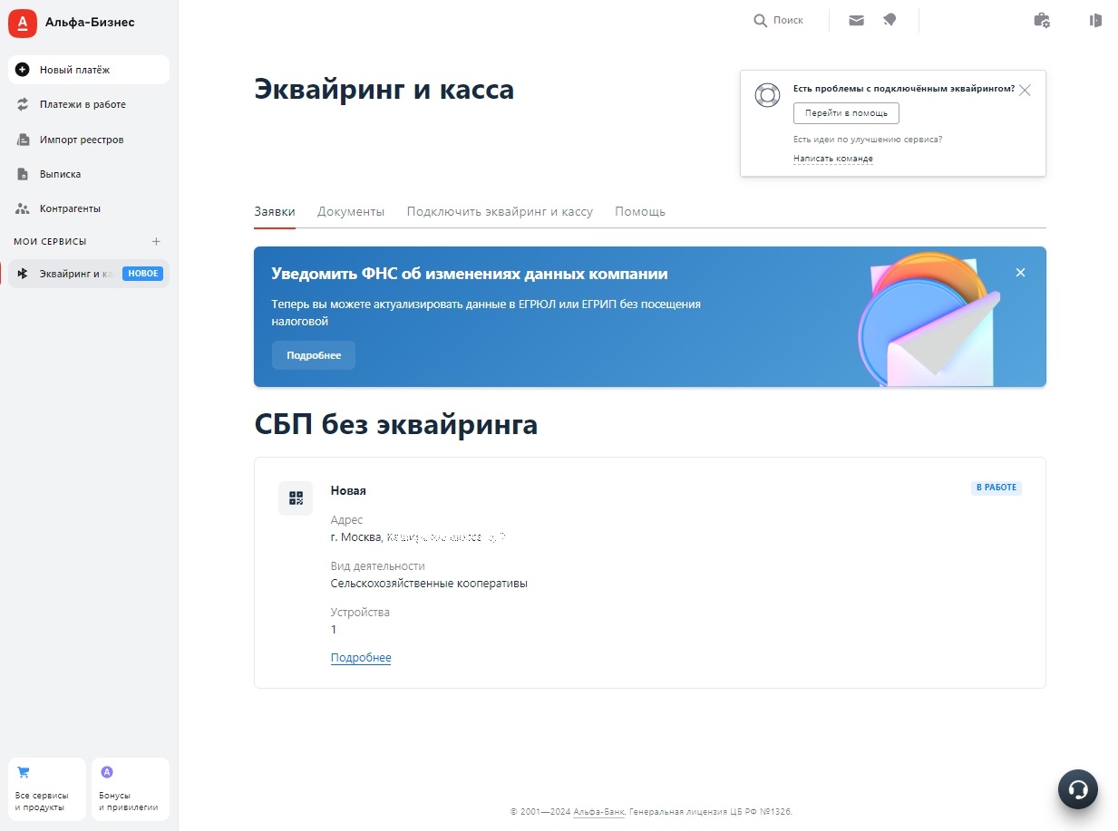The image size is (1118, 831).
Task: Click the Уведомить ФНС banner heading
Action: [x=470, y=274]
